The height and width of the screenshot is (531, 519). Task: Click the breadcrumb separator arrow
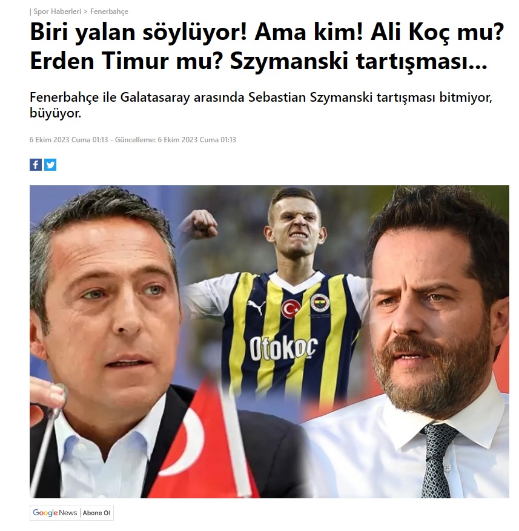click(x=86, y=12)
